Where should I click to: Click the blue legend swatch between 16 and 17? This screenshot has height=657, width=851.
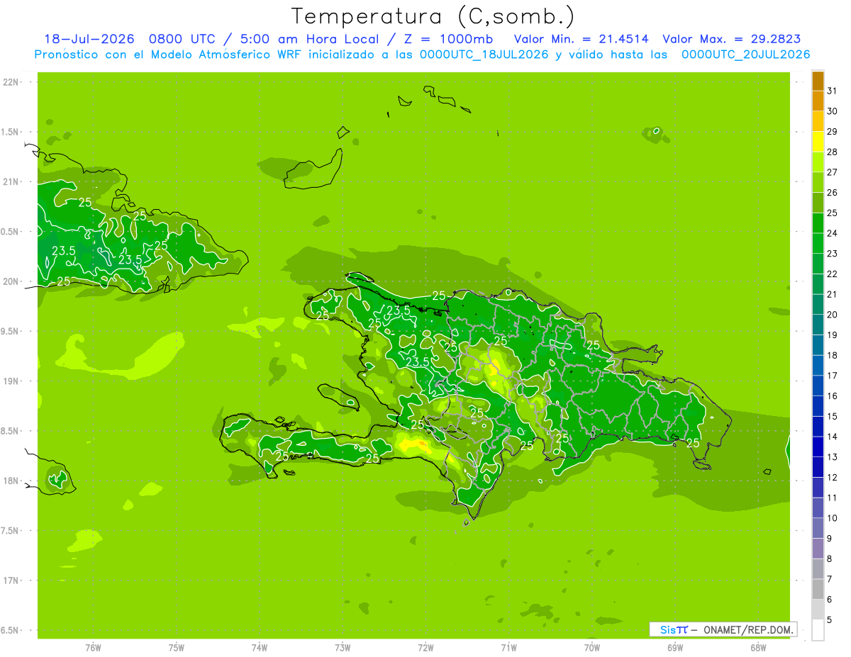[818, 386]
